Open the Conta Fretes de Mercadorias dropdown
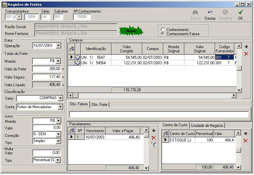 [60, 107]
